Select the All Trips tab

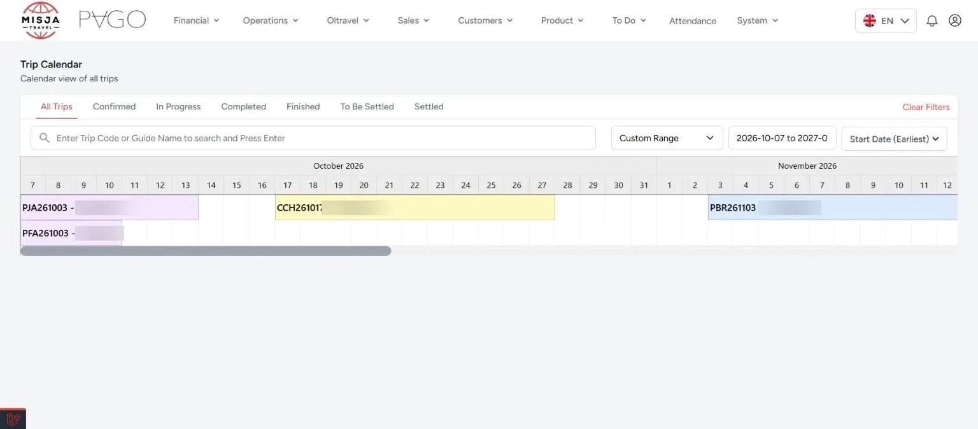[x=57, y=106]
